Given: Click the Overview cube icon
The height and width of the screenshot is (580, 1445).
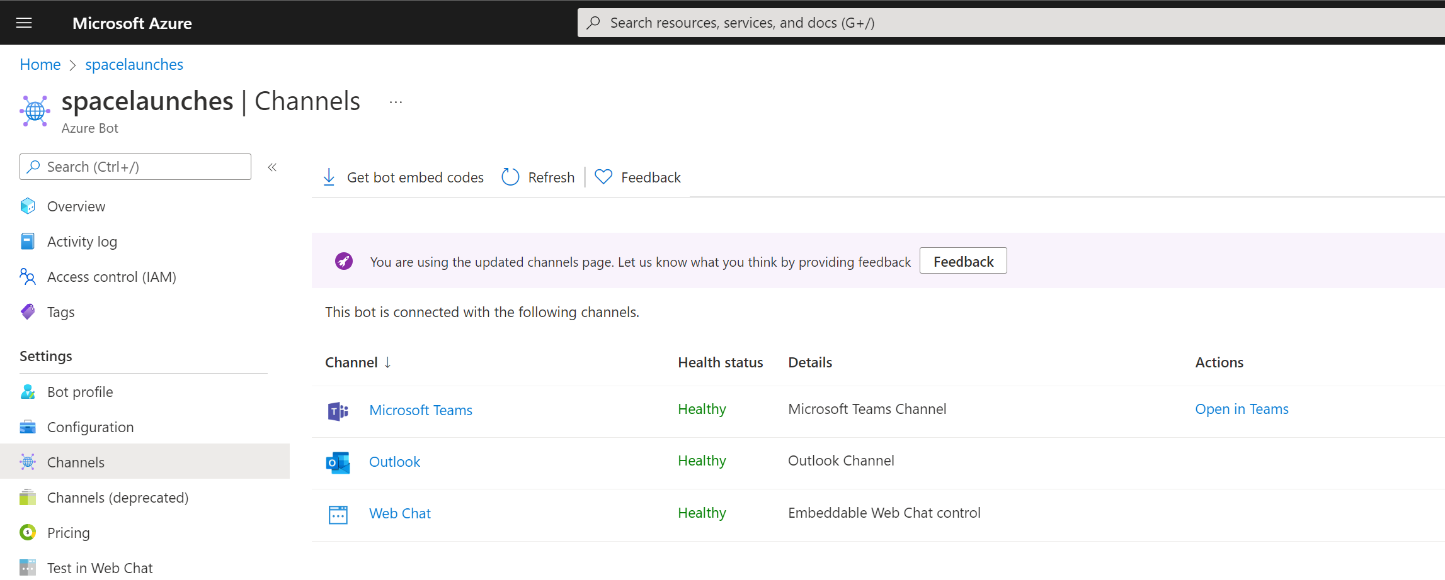Looking at the screenshot, I should 28,206.
